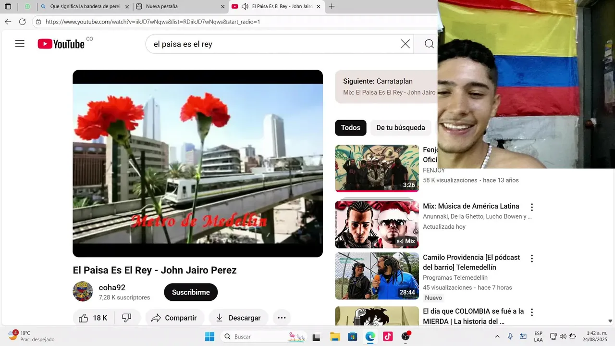Select the 'De tu búsqueda' filter chip

[x=401, y=128]
